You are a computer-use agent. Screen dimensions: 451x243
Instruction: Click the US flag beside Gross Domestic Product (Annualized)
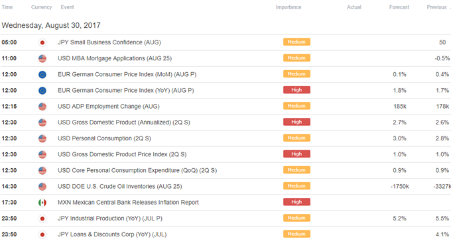coord(42,122)
